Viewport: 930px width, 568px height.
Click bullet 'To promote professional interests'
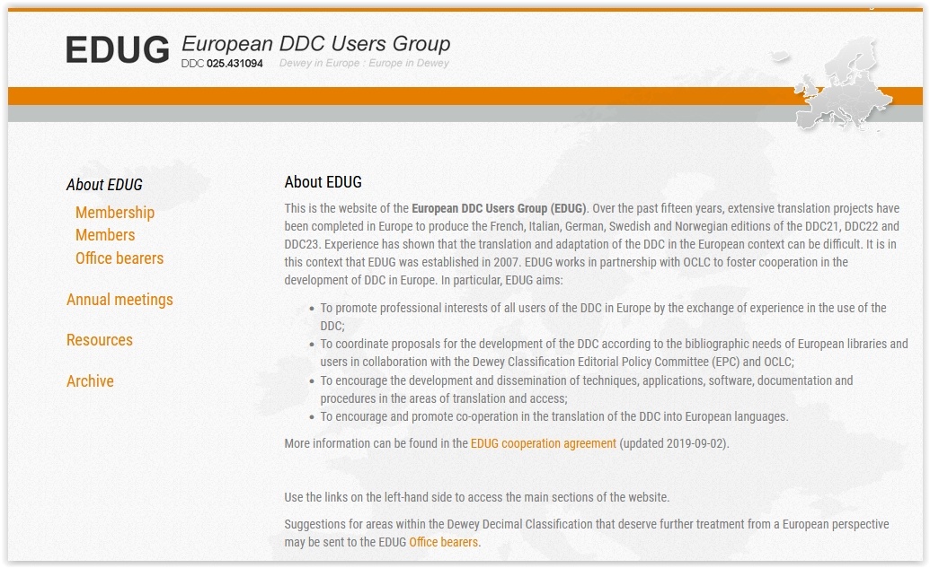point(603,317)
